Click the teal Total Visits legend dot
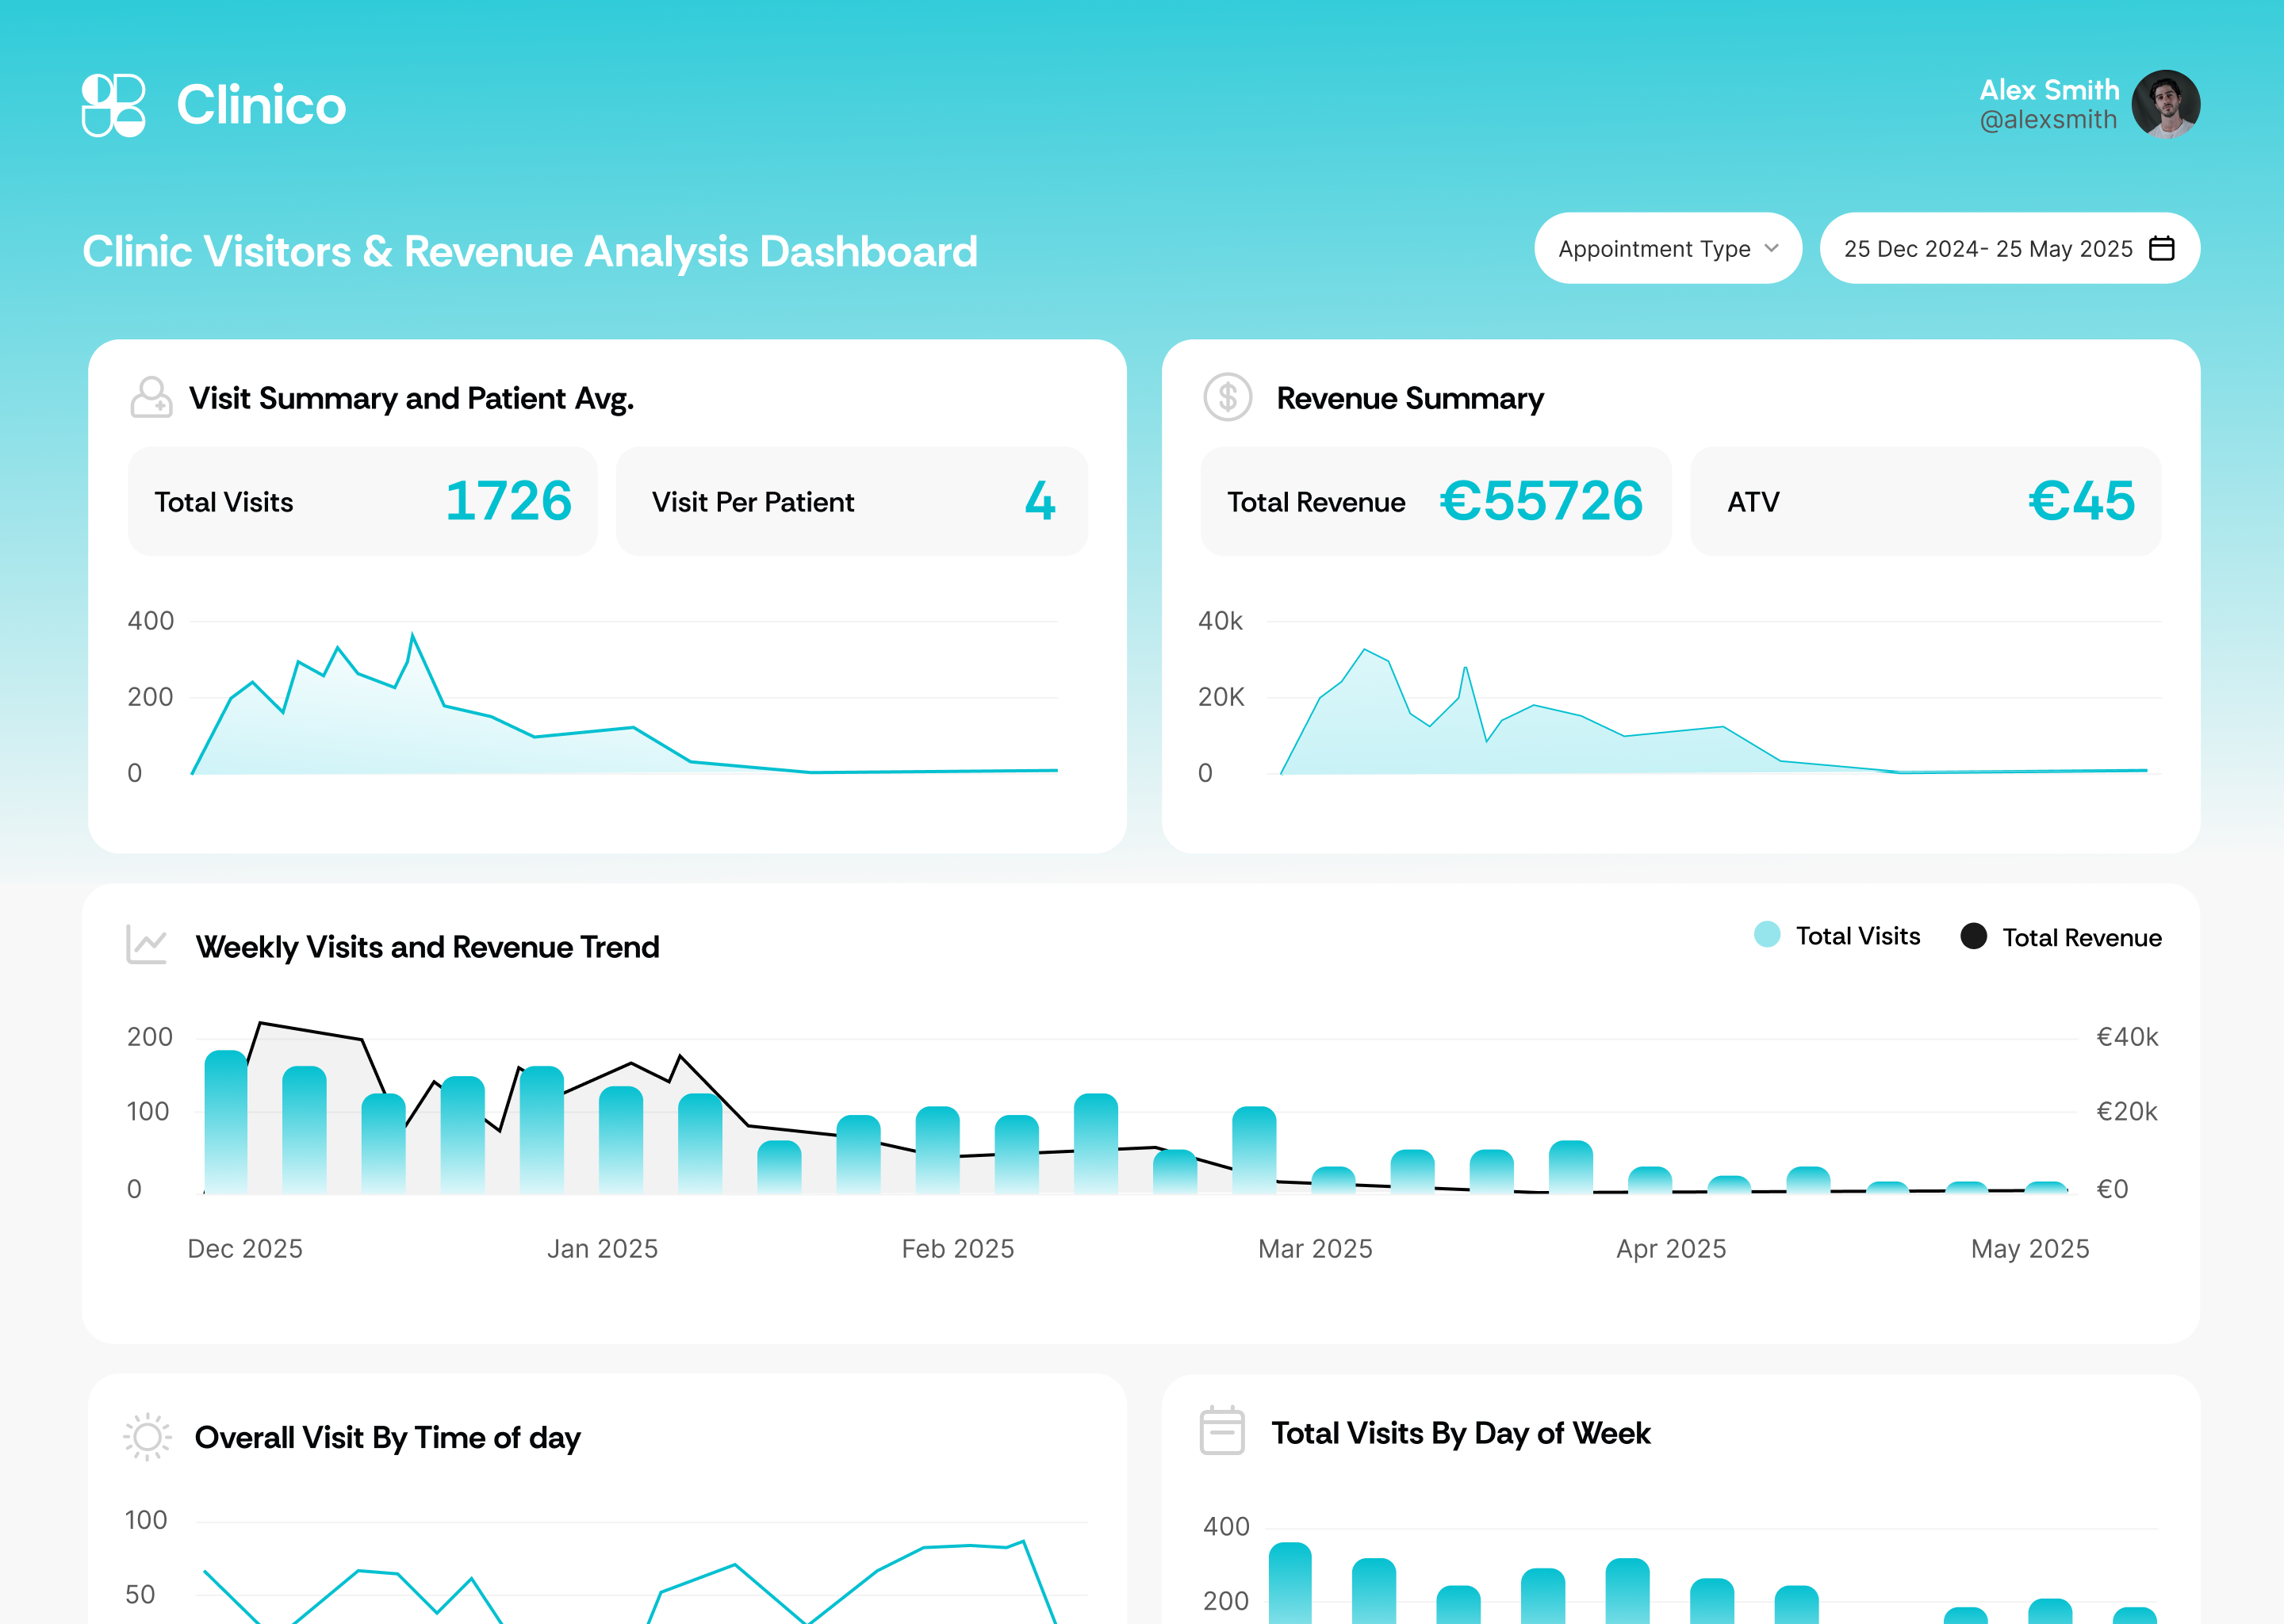This screenshot has width=2284, height=1624. [1767, 935]
